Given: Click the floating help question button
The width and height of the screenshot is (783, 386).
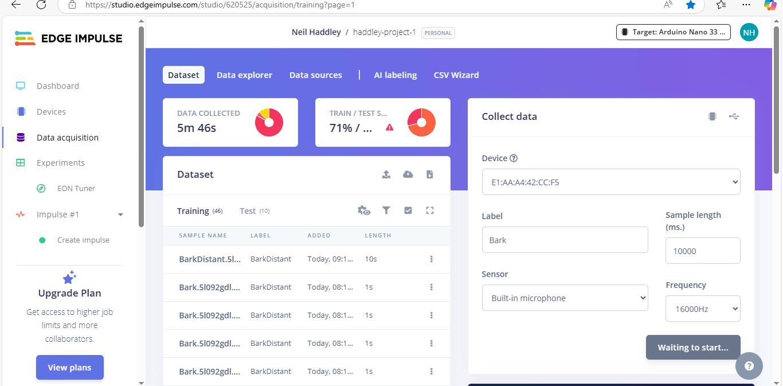Looking at the screenshot, I should pos(749,366).
